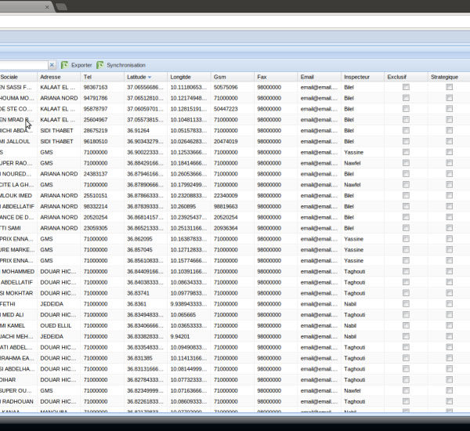Screen dimensions: 470x431
Task: Check Exclusif box for Tel 28675219 row
Action: (406, 131)
